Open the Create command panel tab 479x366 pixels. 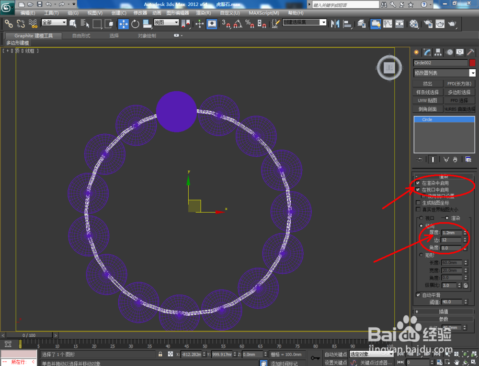click(416, 53)
